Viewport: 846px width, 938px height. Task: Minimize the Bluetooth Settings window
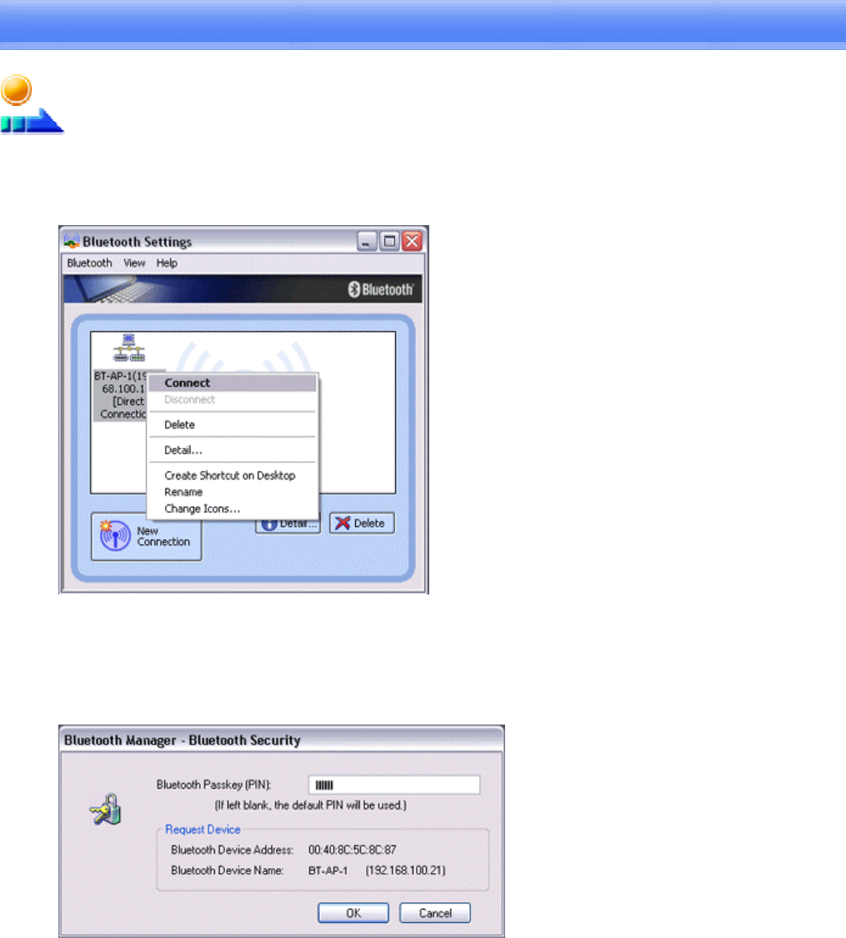(367, 241)
